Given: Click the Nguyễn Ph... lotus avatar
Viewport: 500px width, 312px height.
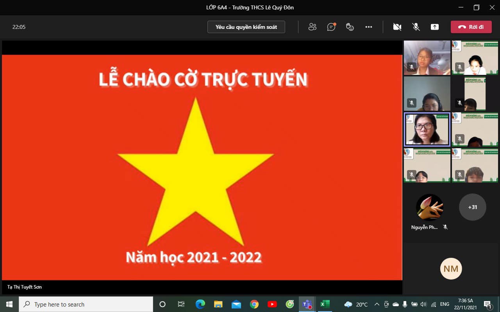Looking at the screenshot, I should [x=430, y=207].
